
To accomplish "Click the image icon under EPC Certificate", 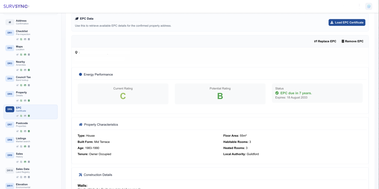I will [25, 116].
